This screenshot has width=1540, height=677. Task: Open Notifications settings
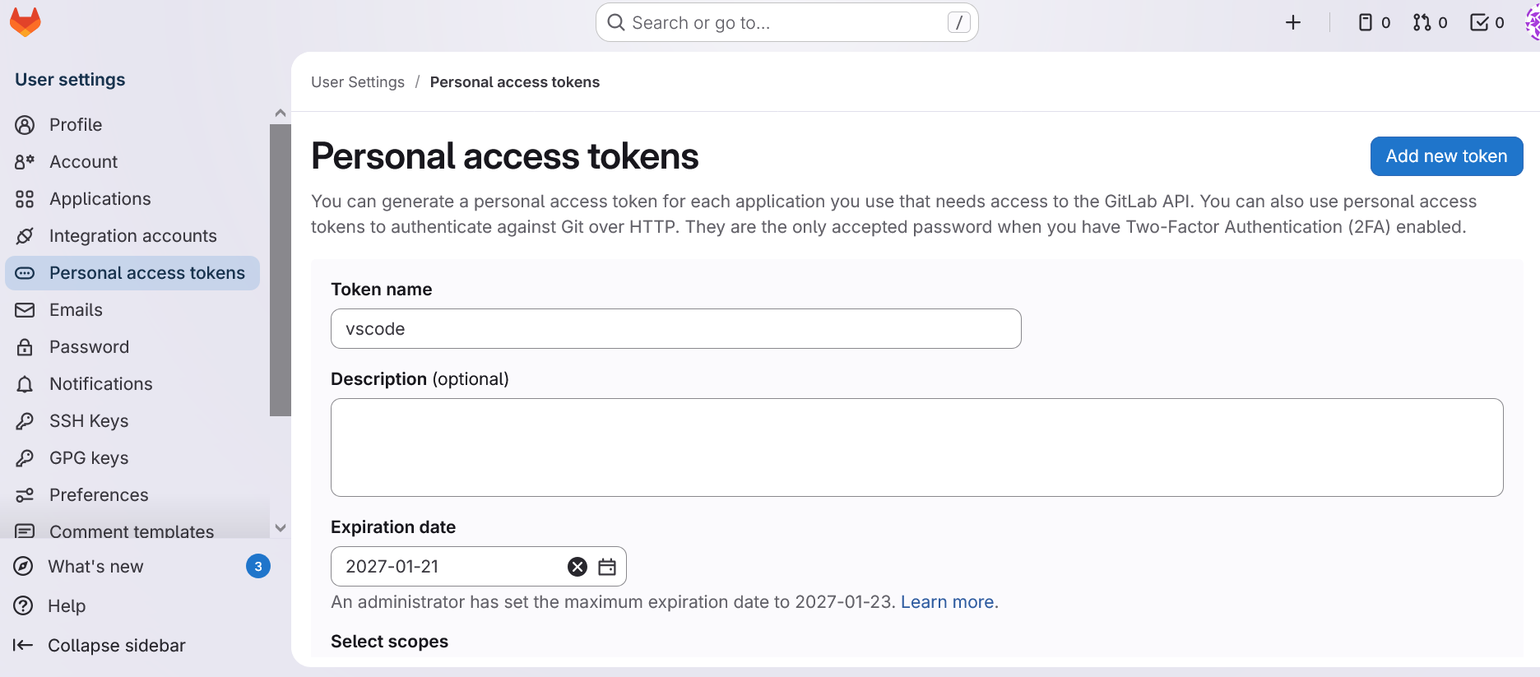100,384
